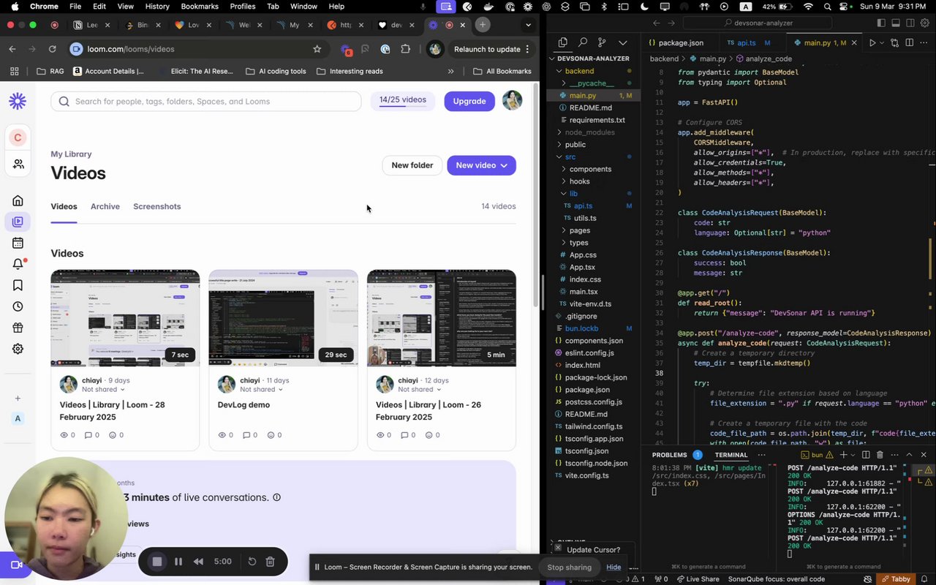This screenshot has height=585, width=936.
Task: Restart the Loom recording
Action: point(252,562)
